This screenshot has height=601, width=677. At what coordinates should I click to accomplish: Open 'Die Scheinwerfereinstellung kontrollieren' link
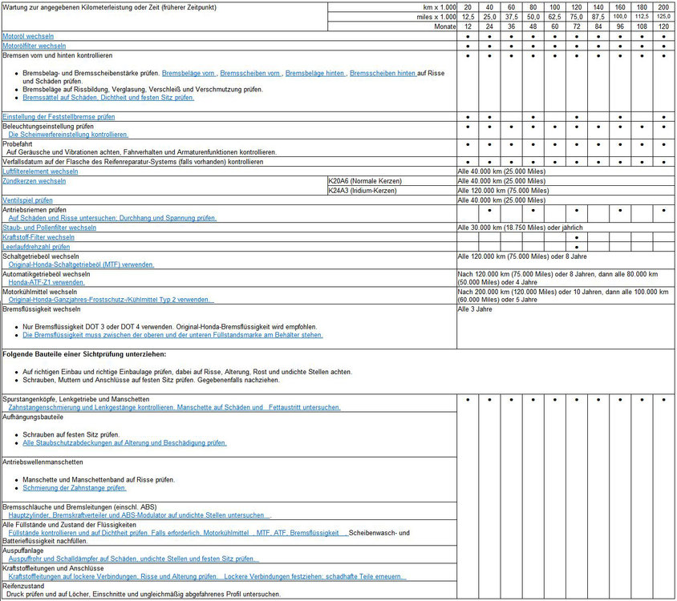point(68,135)
